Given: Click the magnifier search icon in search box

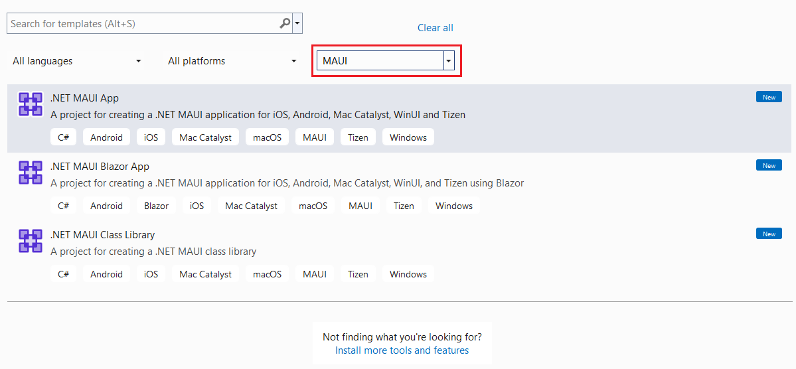Looking at the screenshot, I should pos(285,23).
